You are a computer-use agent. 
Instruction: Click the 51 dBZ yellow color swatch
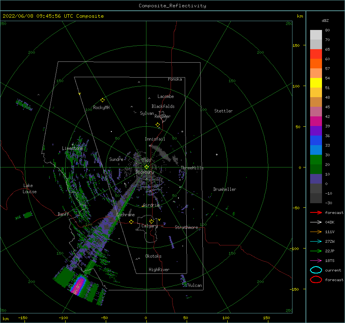pos(316,83)
